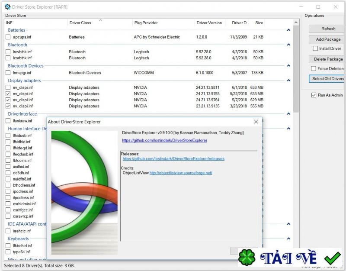
Task: Collapse the Batteries group
Action: click(x=288, y=30)
